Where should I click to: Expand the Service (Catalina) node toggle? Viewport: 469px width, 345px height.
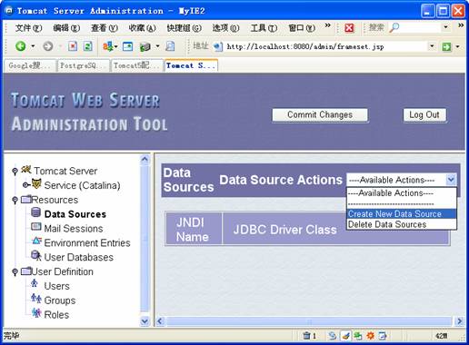[26, 184]
